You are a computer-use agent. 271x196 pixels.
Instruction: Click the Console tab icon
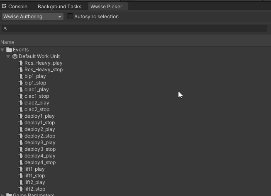click(4, 6)
